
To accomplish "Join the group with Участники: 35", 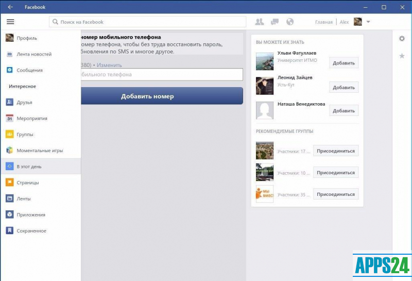I will click(x=336, y=194).
